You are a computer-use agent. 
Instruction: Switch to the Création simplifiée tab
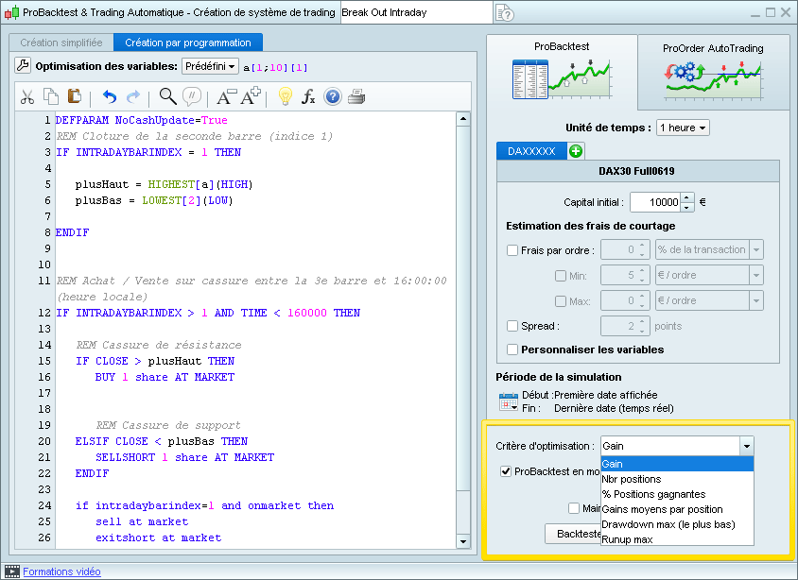click(x=61, y=43)
